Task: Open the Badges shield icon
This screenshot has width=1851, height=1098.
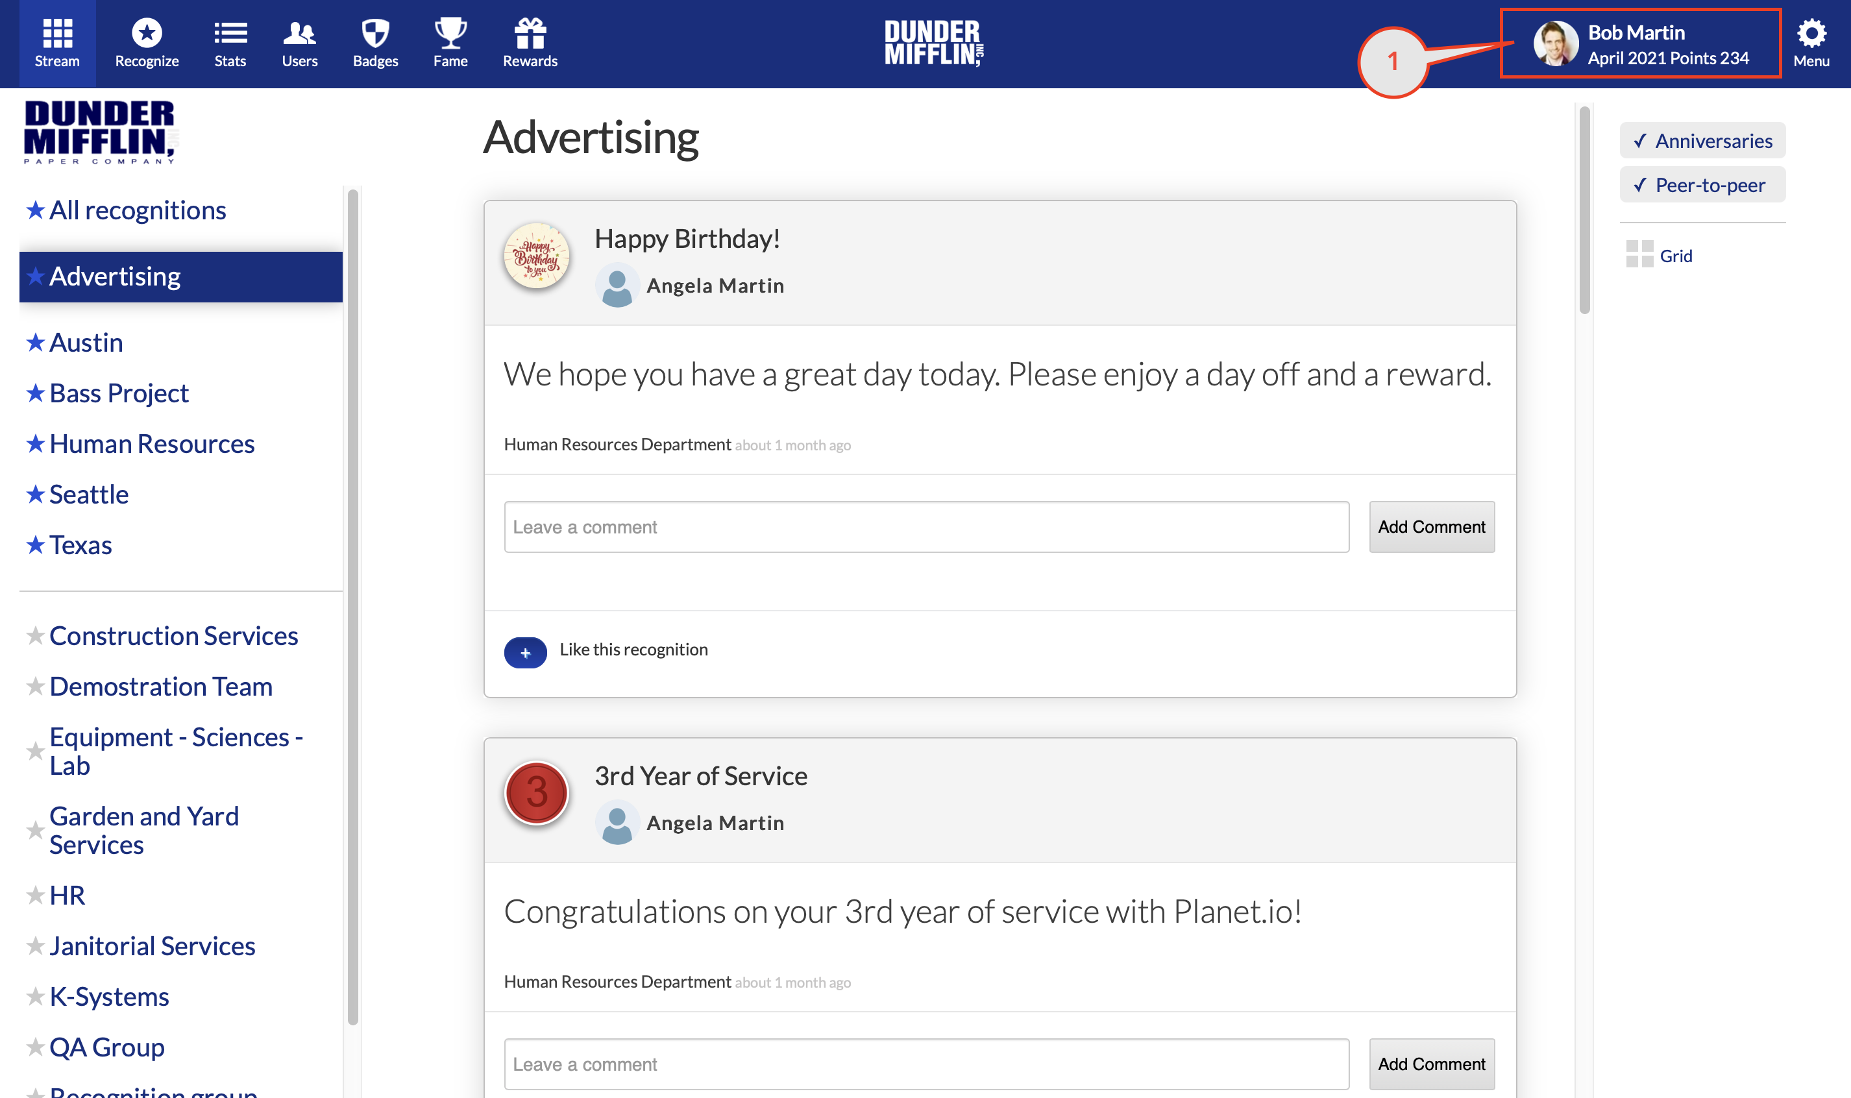Action: pos(375,33)
